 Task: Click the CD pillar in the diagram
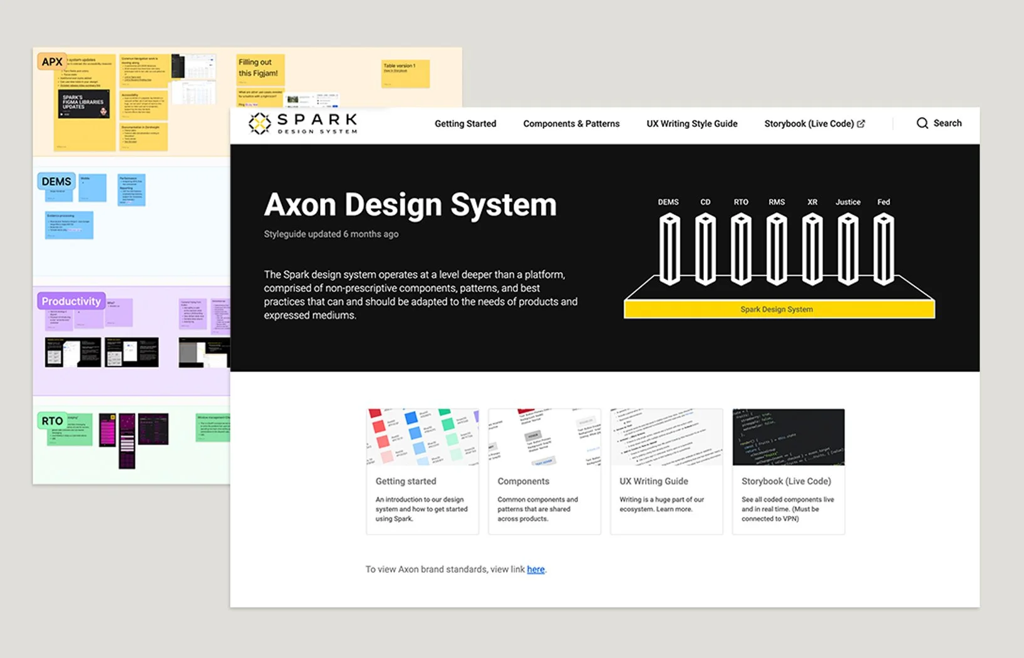pyautogui.click(x=705, y=249)
